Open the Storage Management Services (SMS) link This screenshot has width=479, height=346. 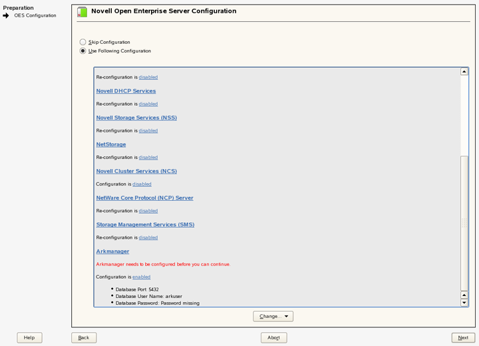pos(146,225)
